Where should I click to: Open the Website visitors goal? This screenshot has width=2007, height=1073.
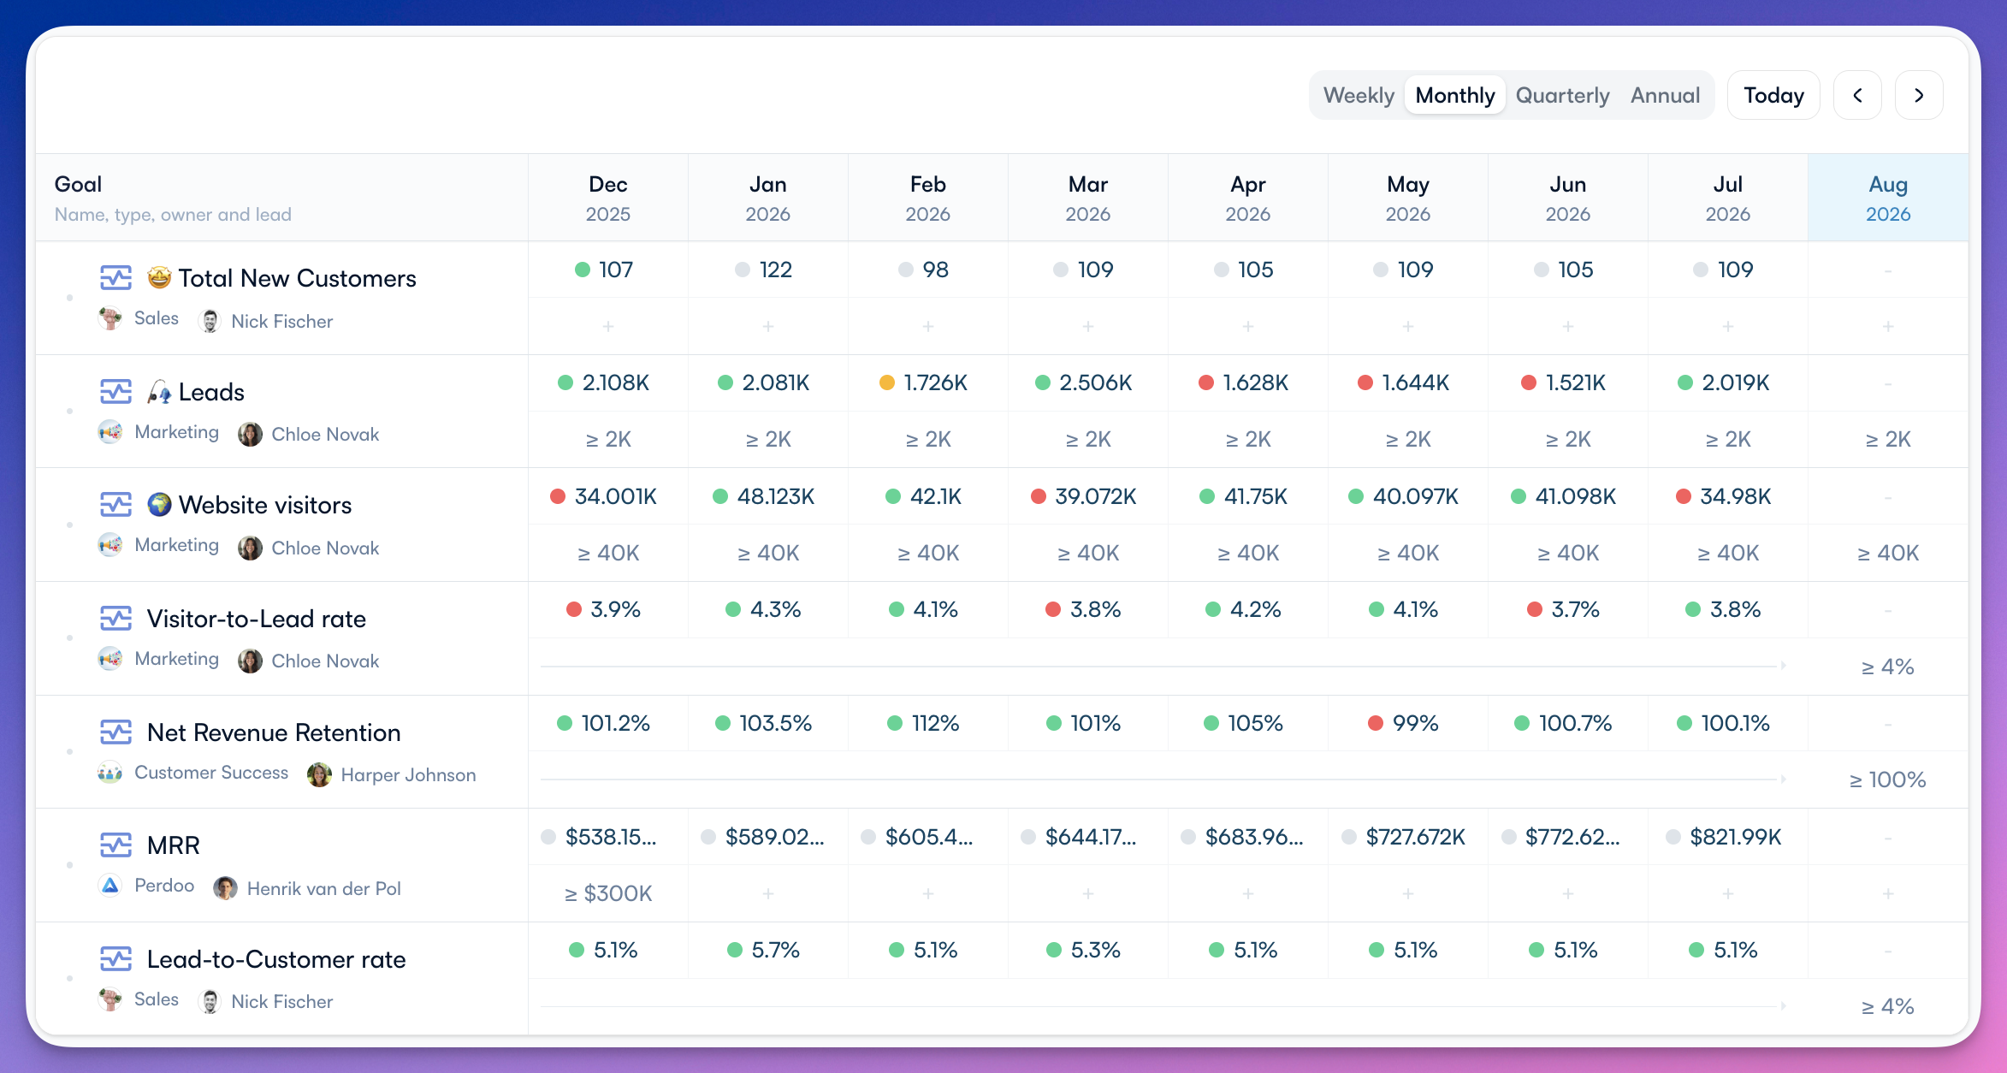click(x=265, y=505)
